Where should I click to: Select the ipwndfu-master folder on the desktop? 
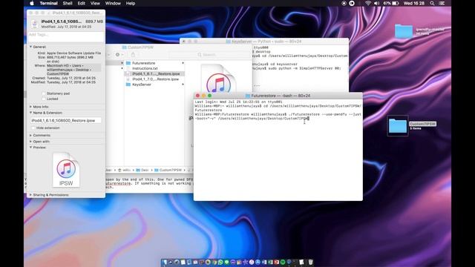[404, 31]
